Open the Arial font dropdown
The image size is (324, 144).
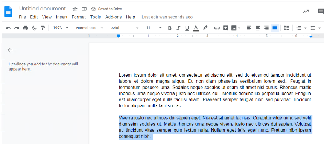point(125,28)
